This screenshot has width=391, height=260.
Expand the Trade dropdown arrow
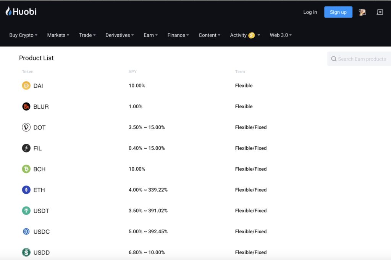[x=94, y=35]
